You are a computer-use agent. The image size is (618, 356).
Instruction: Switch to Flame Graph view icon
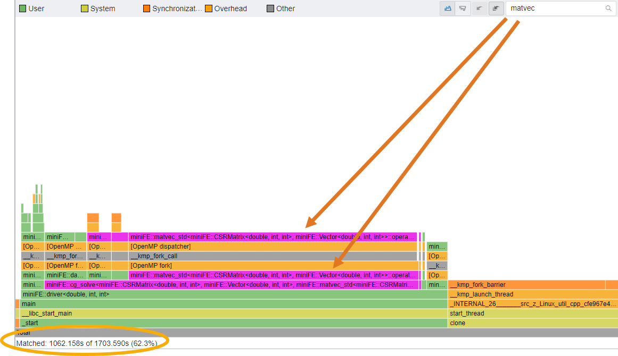tap(447, 9)
